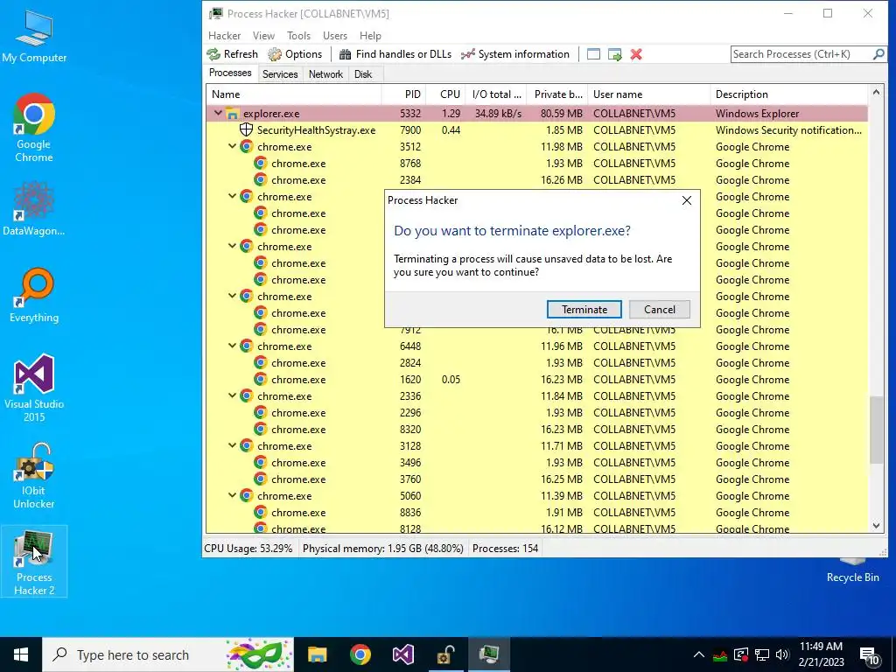Image resolution: width=896 pixels, height=672 pixels.
Task: Click Chrome icon on PID 2824 row
Action: (x=261, y=362)
